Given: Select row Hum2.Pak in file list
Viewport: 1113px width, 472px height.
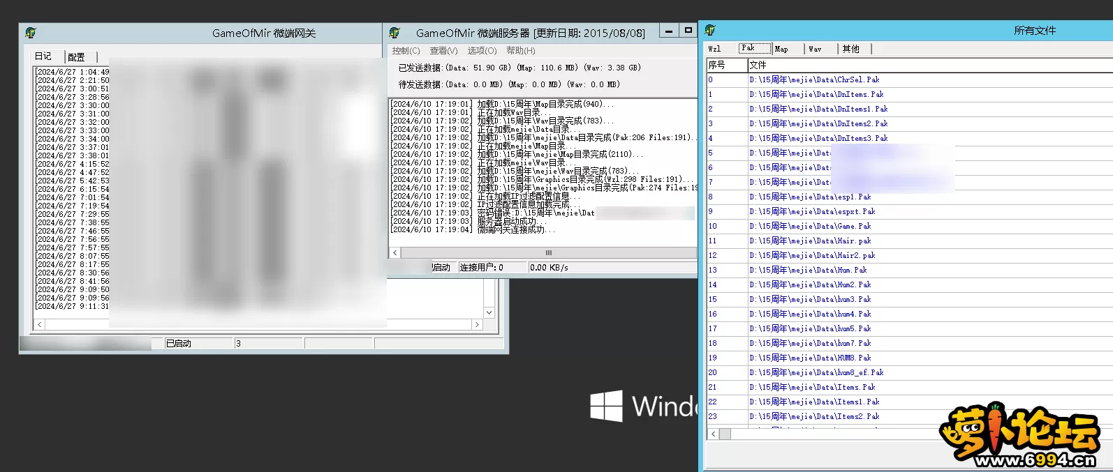Looking at the screenshot, I should [910, 284].
